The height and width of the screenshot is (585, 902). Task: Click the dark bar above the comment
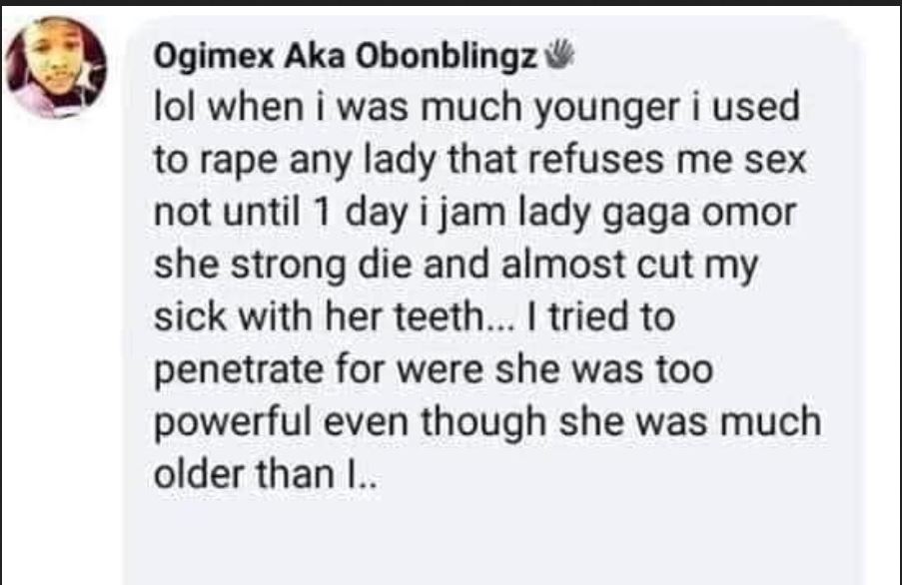click(x=450, y=4)
